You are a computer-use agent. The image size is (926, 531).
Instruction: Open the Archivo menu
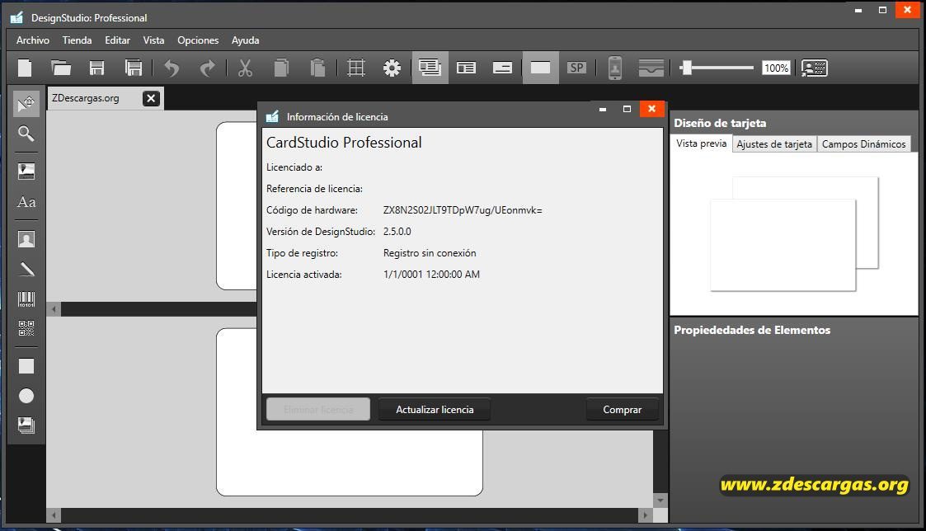(x=32, y=40)
